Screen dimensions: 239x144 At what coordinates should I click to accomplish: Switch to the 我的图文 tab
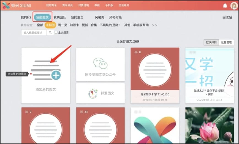(42, 17)
